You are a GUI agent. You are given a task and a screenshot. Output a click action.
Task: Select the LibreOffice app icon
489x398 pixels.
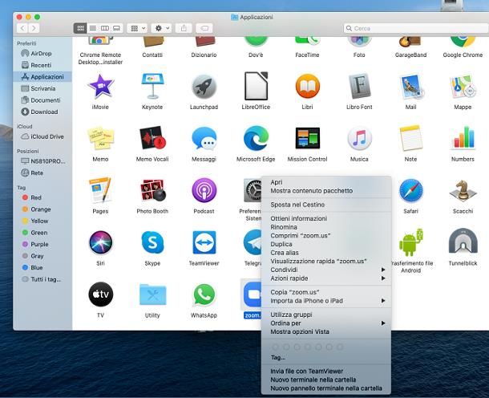(x=256, y=86)
